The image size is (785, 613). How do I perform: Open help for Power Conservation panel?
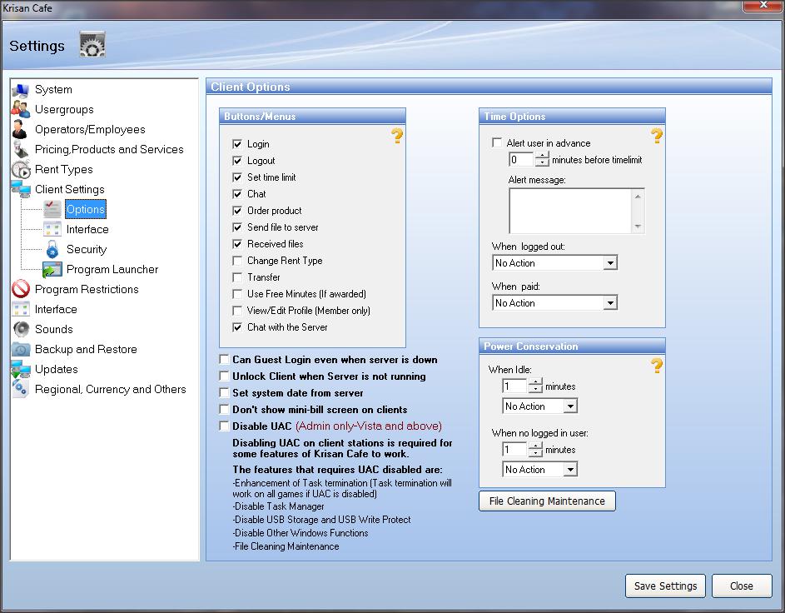[656, 366]
